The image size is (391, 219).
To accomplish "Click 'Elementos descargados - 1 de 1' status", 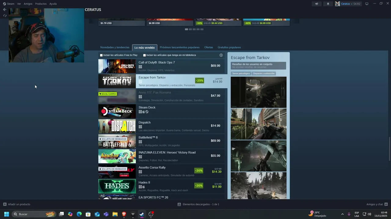I will [x=201, y=204].
